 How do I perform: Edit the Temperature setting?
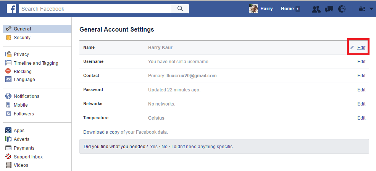point(361,118)
